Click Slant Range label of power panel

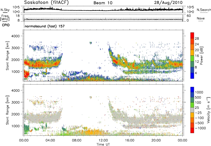coord(7,56)
